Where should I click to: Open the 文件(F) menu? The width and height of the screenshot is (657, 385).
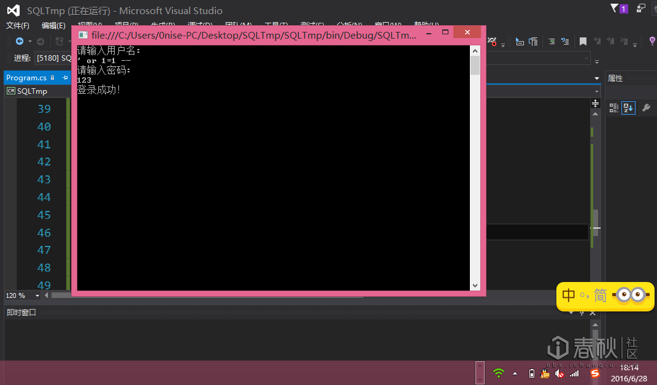(18, 26)
